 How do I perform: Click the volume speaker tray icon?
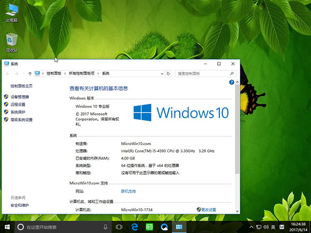(x=266, y=227)
